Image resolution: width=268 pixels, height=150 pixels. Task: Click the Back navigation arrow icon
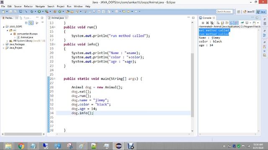coord(128,12)
